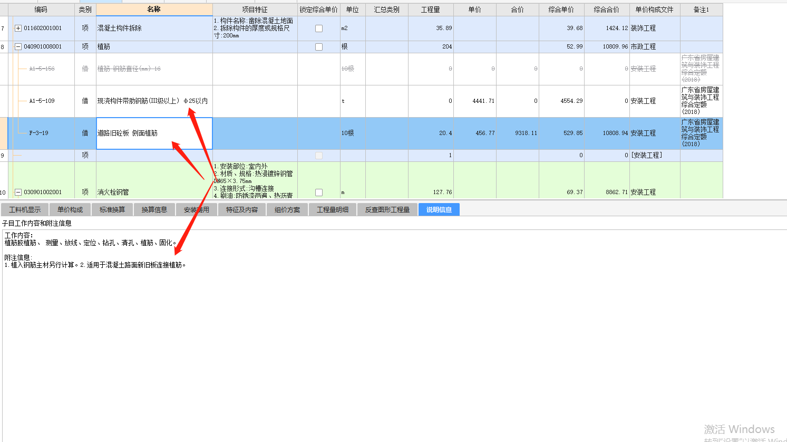This screenshot has height=442, width=787.
Task: Select code cell 011602001001
Action: [43, 28]
